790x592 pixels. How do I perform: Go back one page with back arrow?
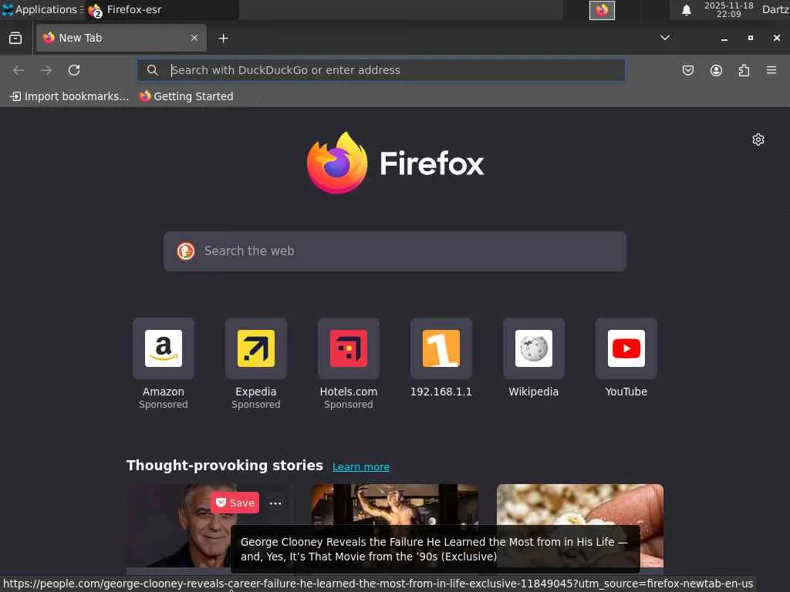[x=19, y=70]
